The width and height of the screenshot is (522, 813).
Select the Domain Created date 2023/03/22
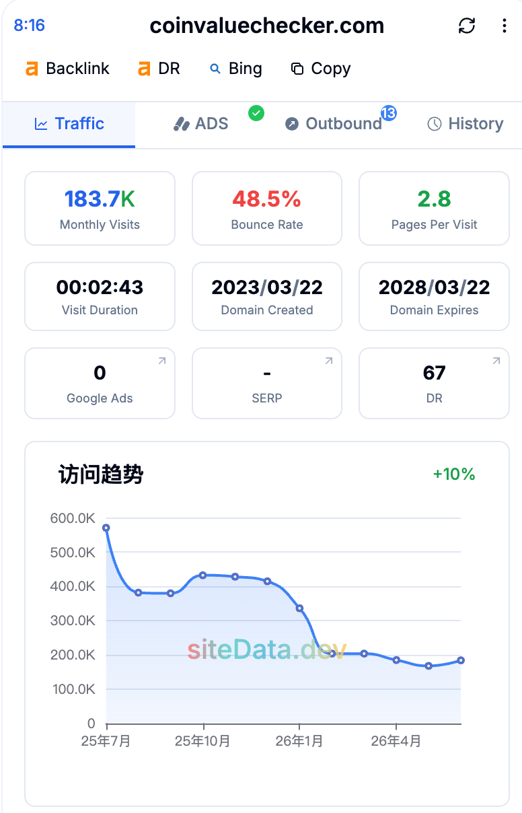pos(267,287)
